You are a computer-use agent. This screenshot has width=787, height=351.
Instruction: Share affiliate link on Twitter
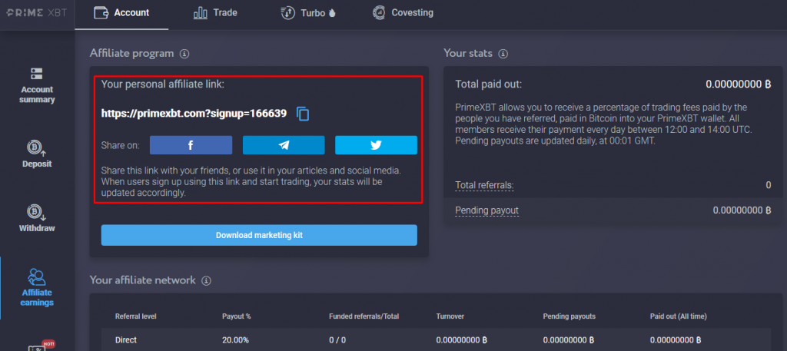(x=376, y=145)
